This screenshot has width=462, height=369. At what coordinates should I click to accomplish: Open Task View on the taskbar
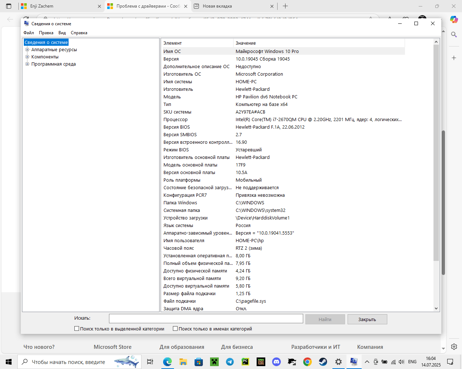(x=150, y=362)
